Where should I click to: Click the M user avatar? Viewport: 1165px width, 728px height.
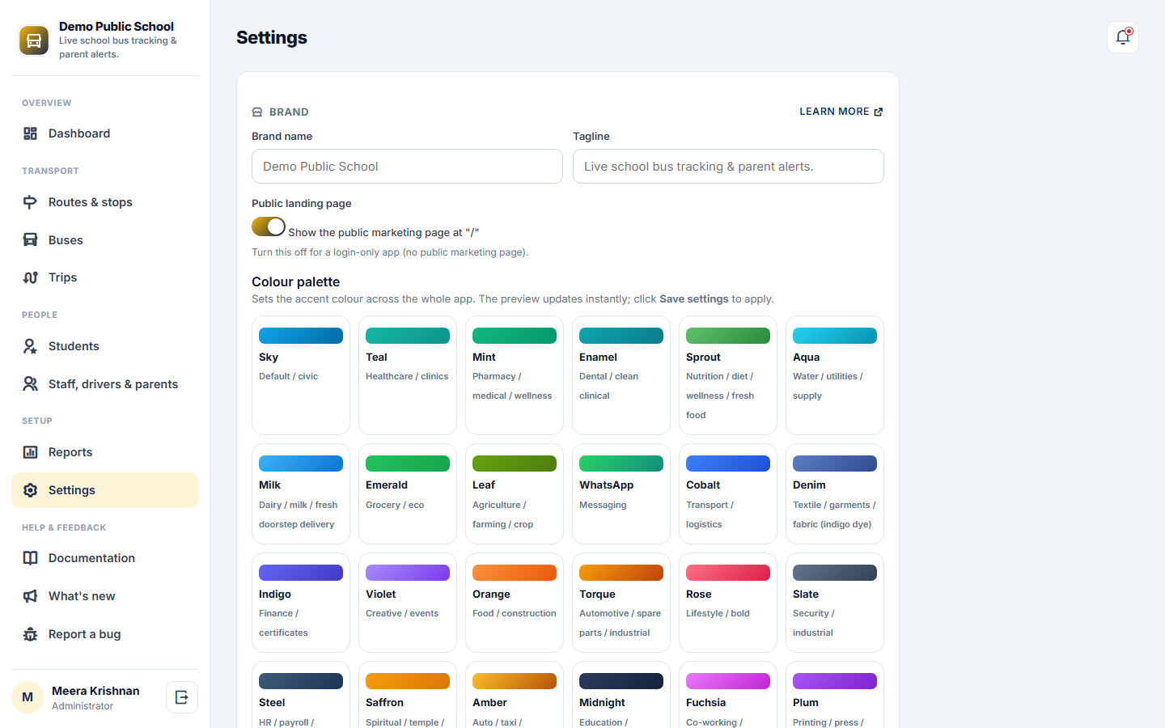point(28,697)
